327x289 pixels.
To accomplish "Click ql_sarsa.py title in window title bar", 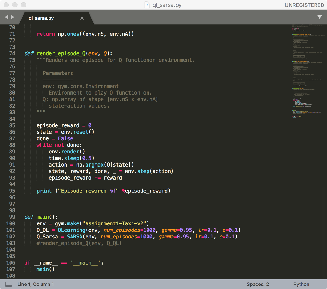I will click(167, 5).
